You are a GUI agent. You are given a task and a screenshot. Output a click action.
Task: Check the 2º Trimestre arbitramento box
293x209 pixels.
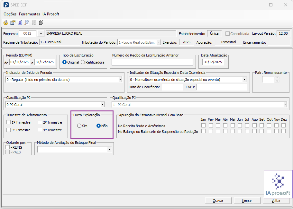coord(40,122)
